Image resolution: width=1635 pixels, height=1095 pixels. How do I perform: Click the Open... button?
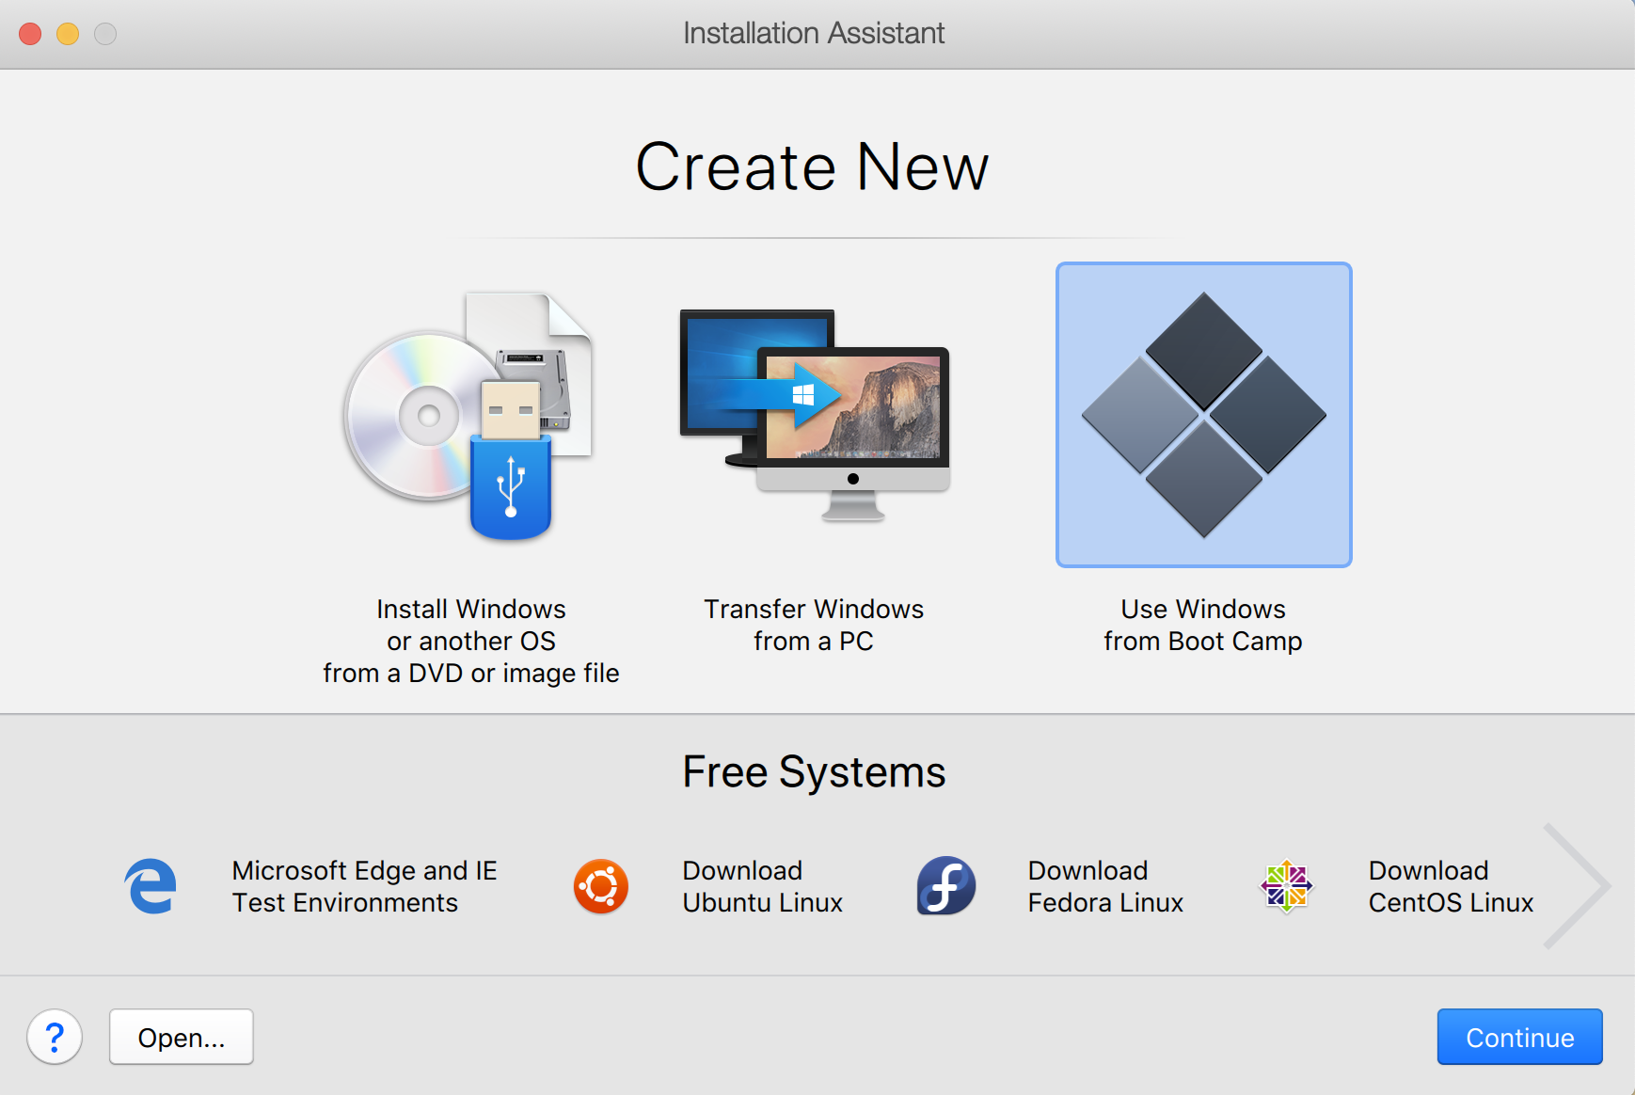(182, 1037)
